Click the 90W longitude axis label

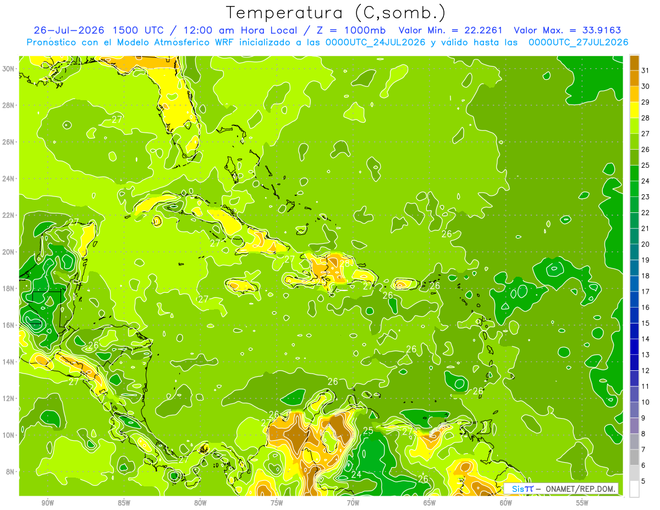[x=48, y=503]
